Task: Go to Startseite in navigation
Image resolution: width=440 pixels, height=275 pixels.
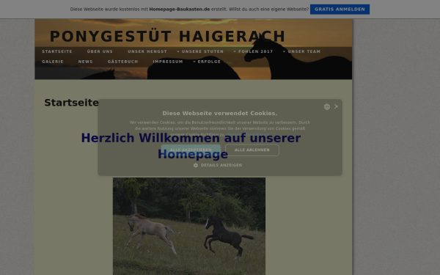Action: click(57, 51)
